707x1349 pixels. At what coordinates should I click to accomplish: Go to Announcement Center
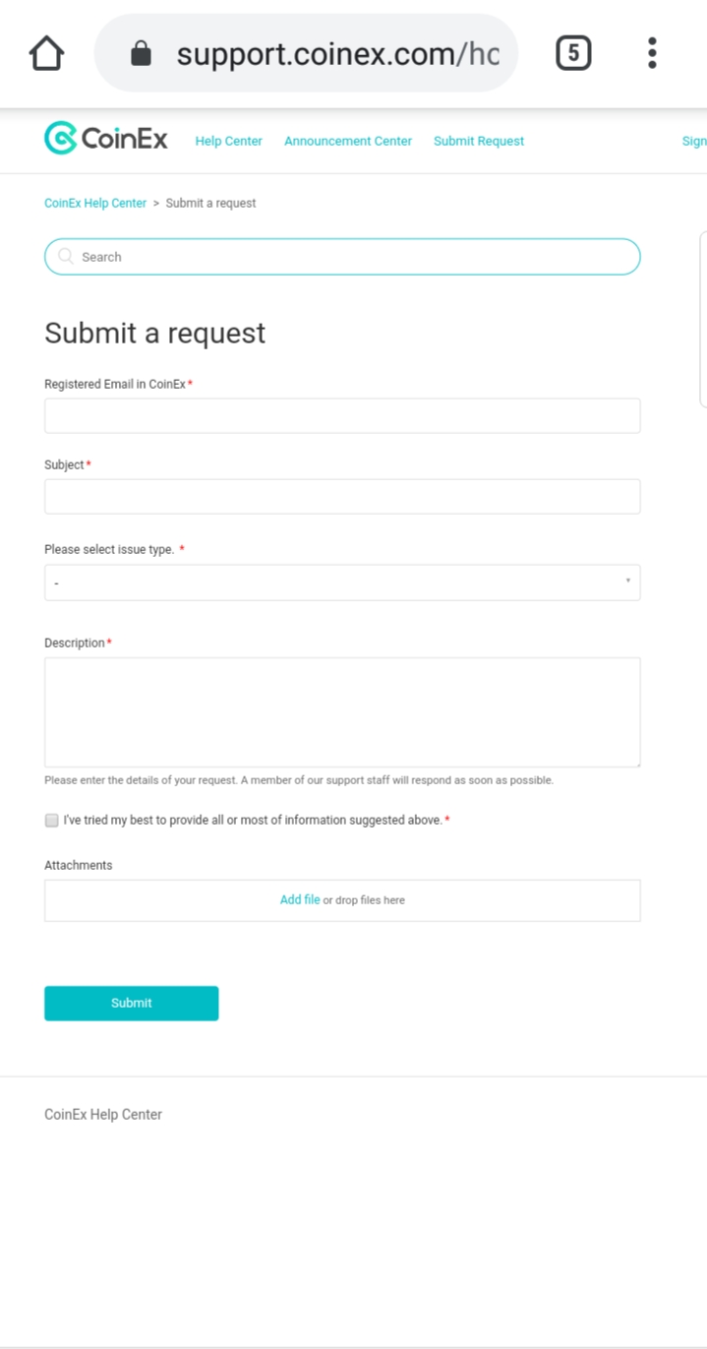(348, 141)
